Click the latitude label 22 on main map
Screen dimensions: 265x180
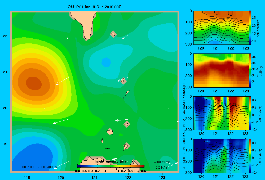click(x=5, y=36)
